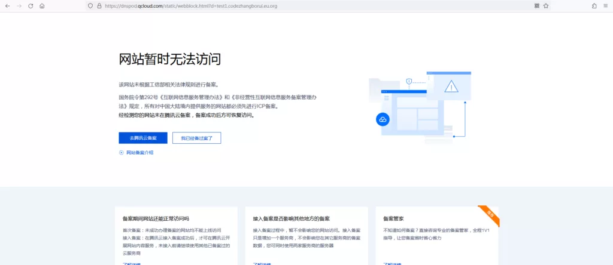The image size is (613, 265).
Task: Click the warning triangle in the illustration
Action: coord(451,87)
